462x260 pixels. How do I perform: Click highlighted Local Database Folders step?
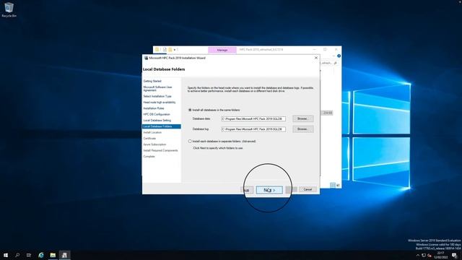(x=162, y=126)
